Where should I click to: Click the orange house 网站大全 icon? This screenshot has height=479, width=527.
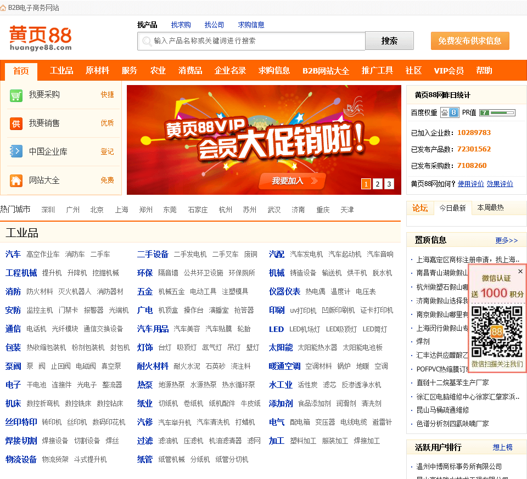tap(16, 181)
